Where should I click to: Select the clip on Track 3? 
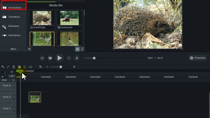point(35,97)
